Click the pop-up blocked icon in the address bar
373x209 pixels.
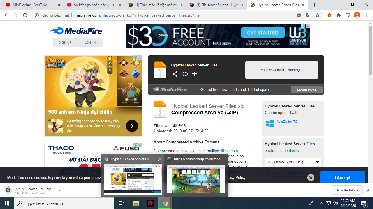pos(299,15)
